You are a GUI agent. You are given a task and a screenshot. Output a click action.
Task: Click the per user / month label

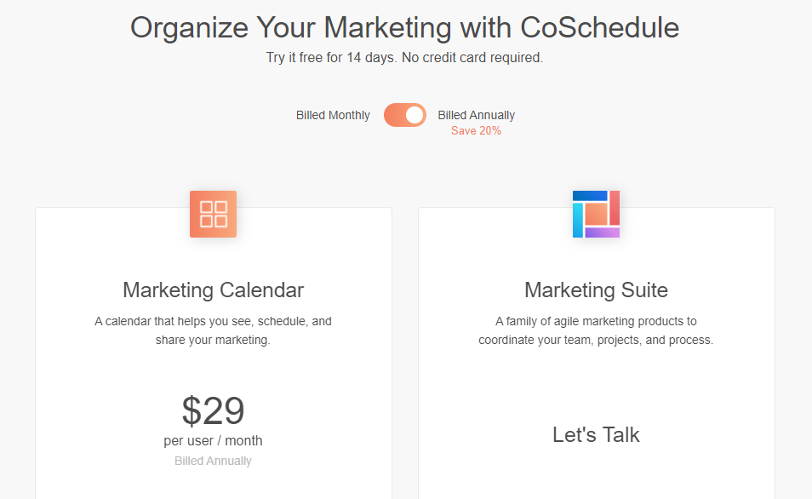click(213, 440)
